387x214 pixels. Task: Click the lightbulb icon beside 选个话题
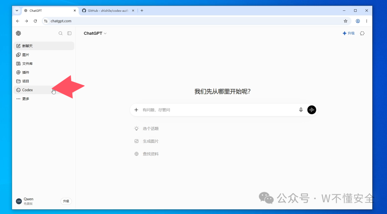(x=137, y=128)
